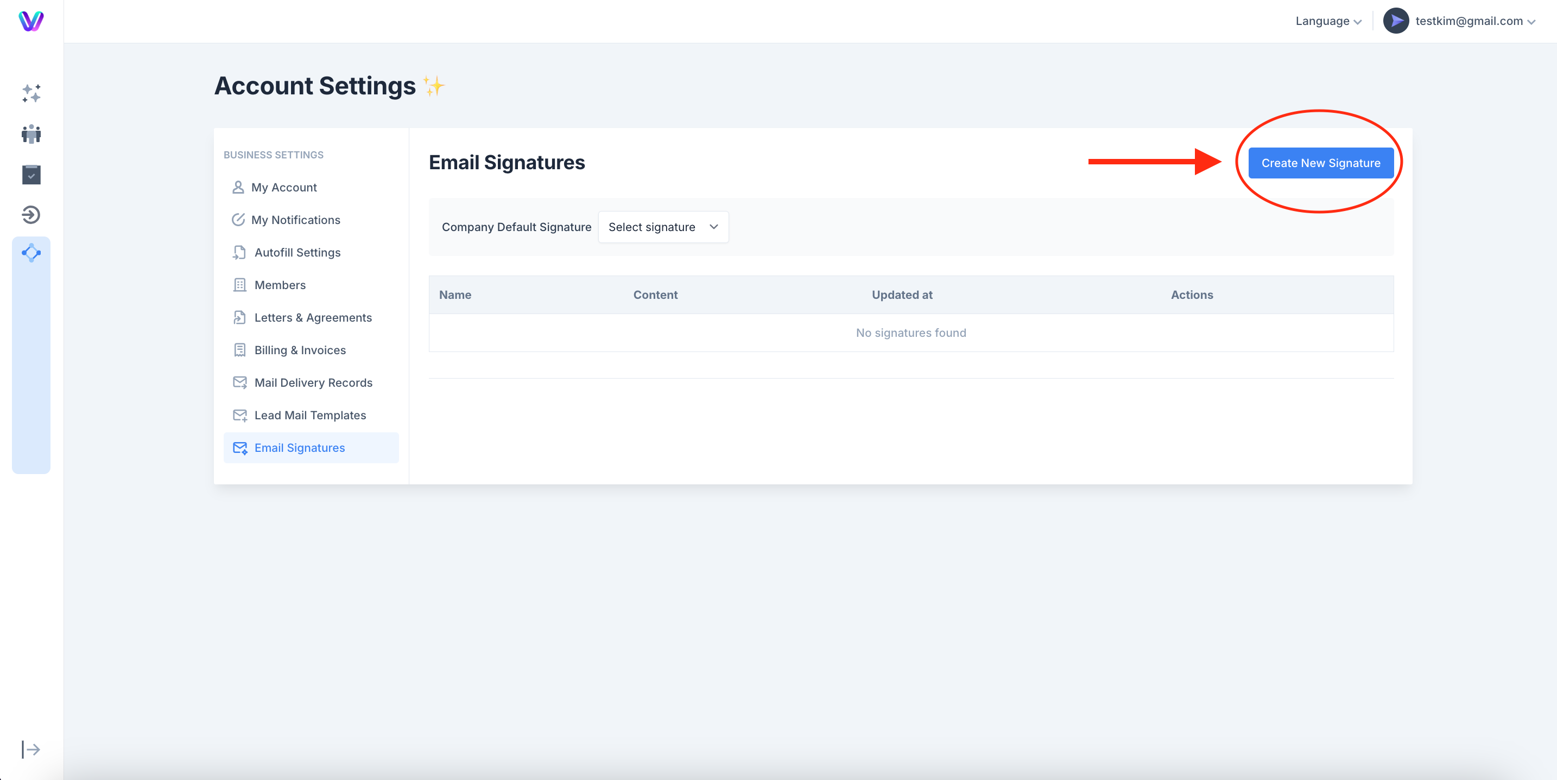This screenshot has width=1557, height=780.
Task: Expand the sidebar with the arrow icon
Action: point(31,749)
